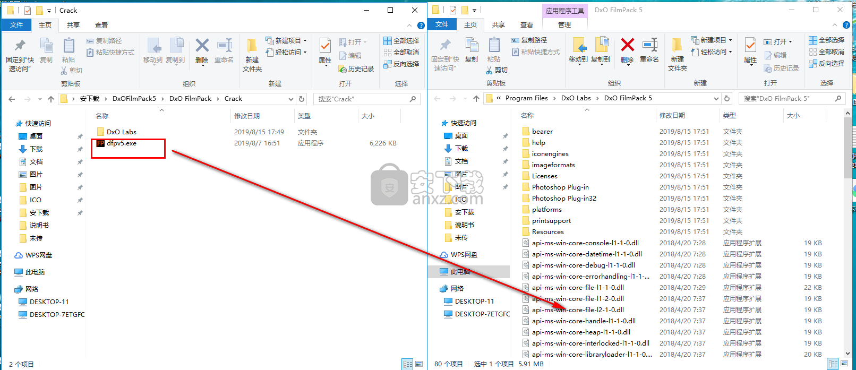The width and height of the screenshot is (856, 370).
Task: Open WPS网盘 in Crack window navigation pane
Action: click(38, 255)
